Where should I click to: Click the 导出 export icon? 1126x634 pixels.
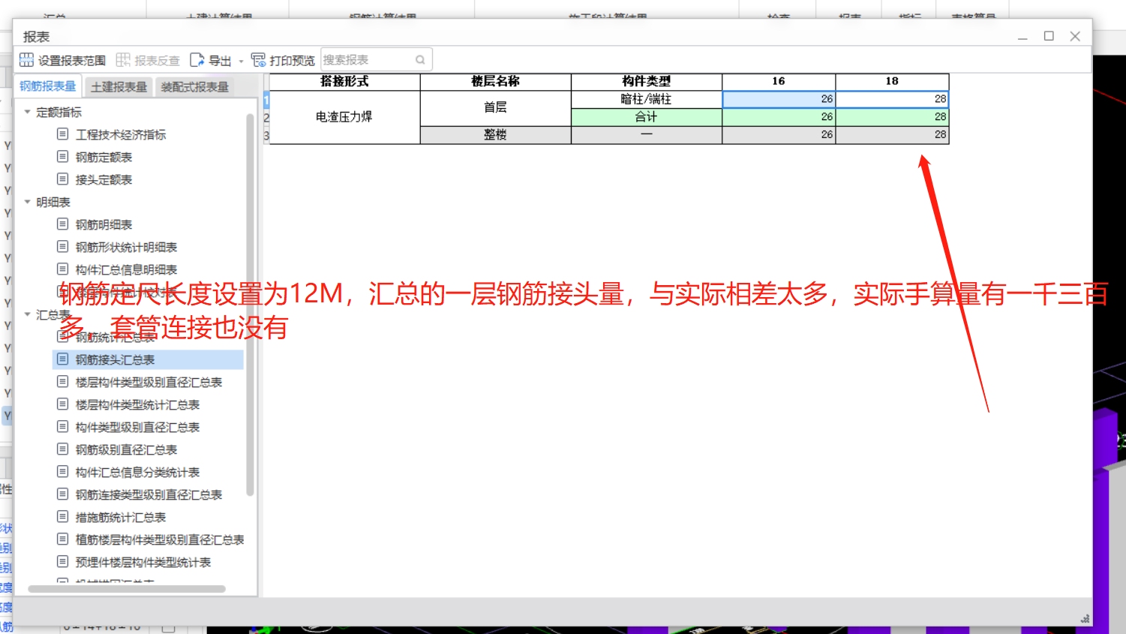(197, 60)
